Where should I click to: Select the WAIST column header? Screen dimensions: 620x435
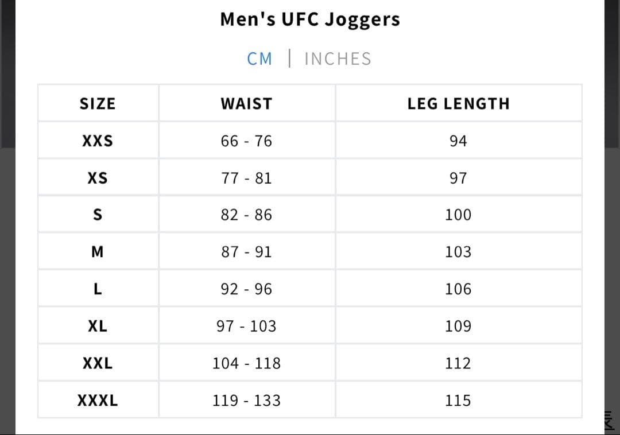tap(246, 104)
